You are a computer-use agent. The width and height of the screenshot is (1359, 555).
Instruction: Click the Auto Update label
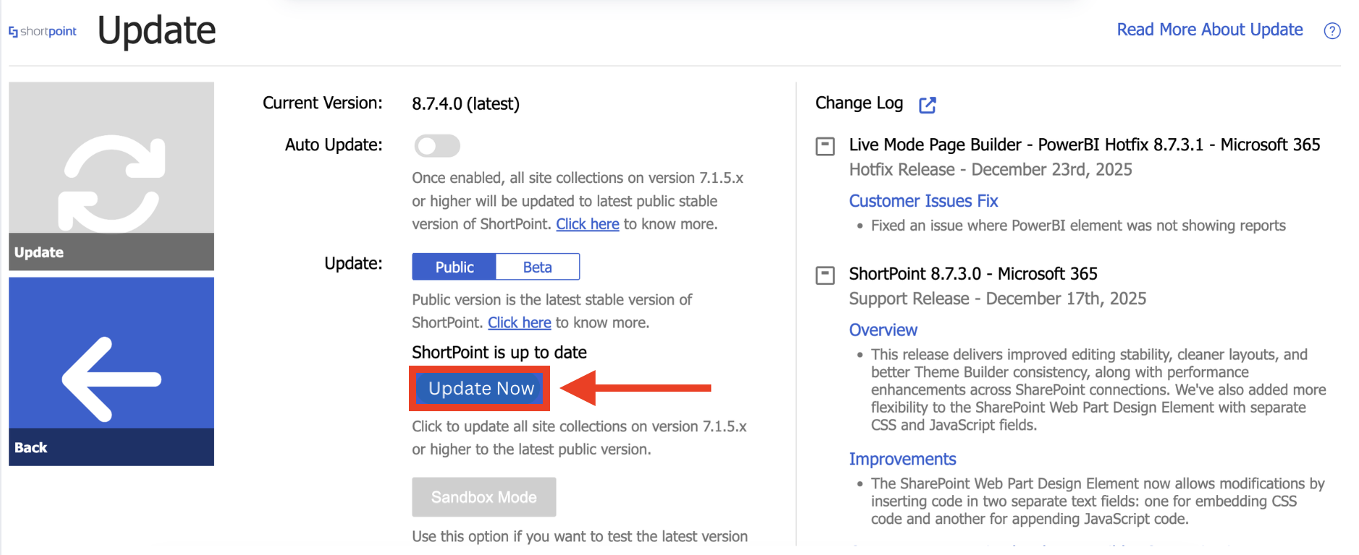click(334, 145)
